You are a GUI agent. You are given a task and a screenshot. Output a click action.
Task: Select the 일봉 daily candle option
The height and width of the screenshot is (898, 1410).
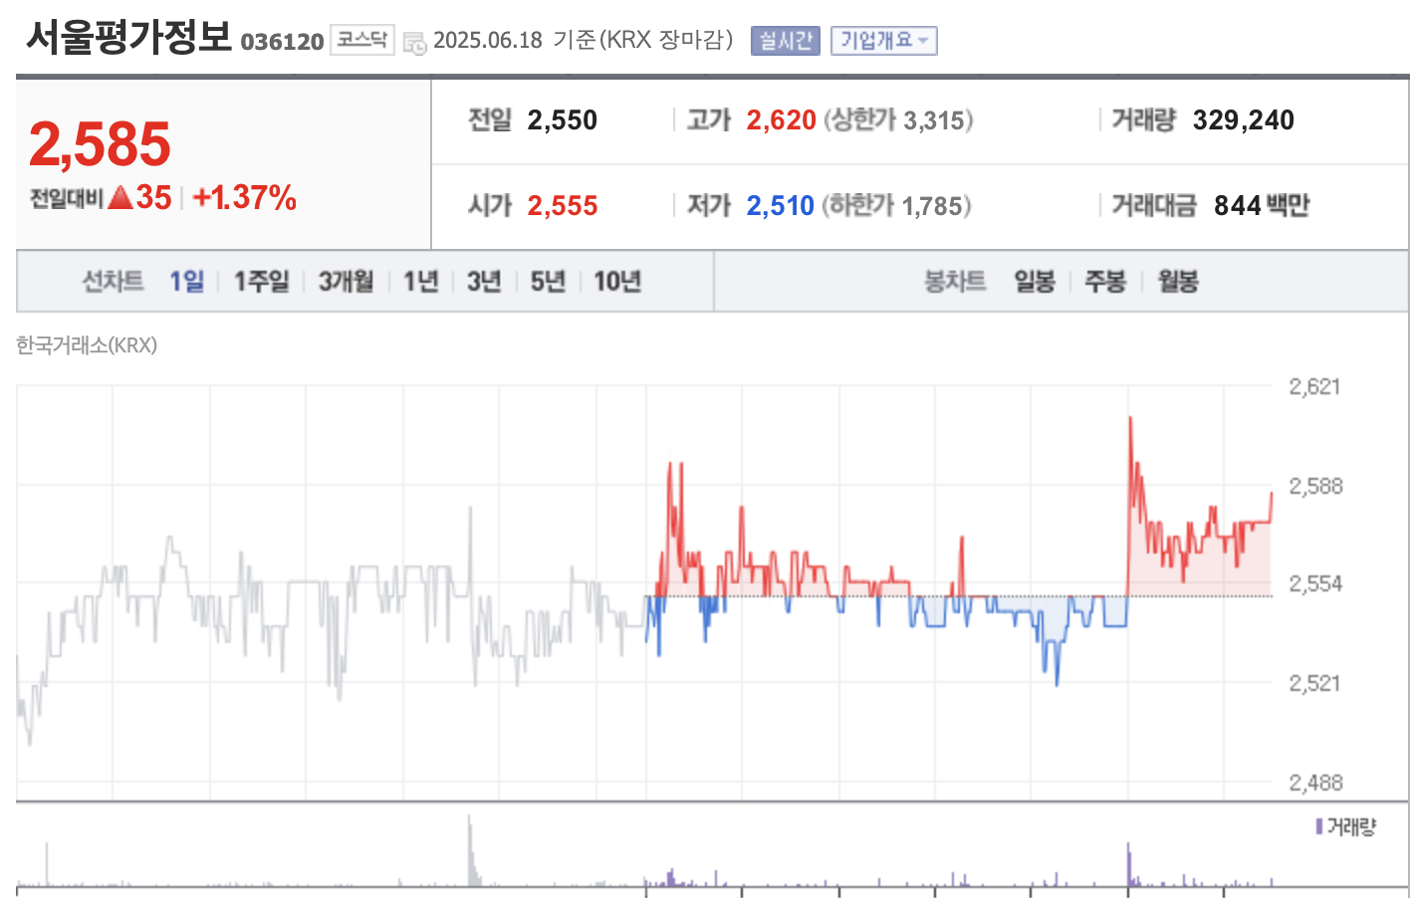point(1033,281)
